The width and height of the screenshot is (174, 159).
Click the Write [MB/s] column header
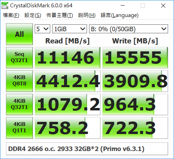pyautogui.click(x=135, y=41)
